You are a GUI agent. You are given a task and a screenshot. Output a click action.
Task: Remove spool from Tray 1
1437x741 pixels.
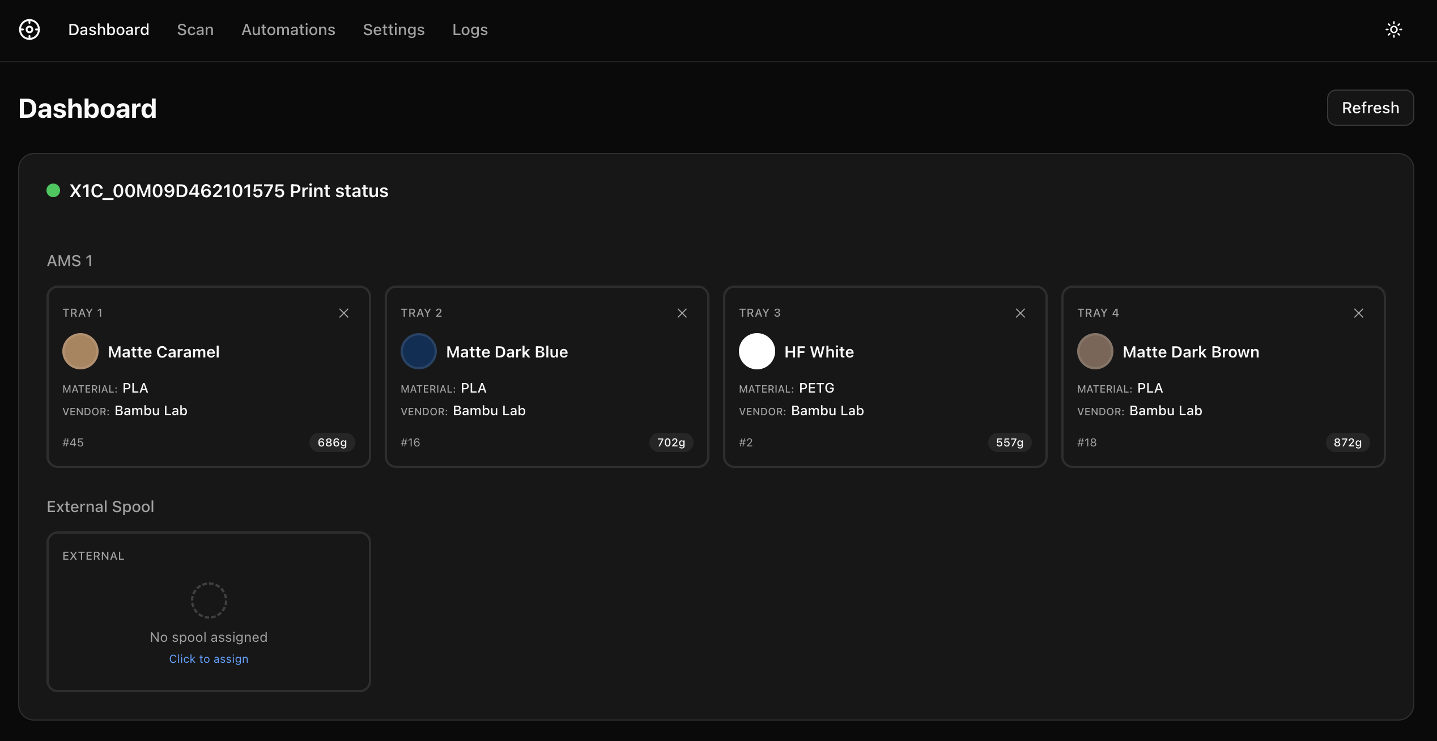point(343,313)
